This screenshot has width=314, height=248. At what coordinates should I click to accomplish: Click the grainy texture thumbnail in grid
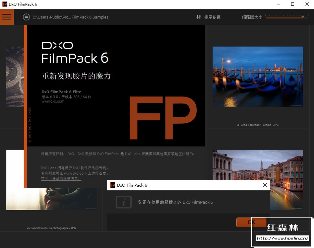tap(15, 76)
